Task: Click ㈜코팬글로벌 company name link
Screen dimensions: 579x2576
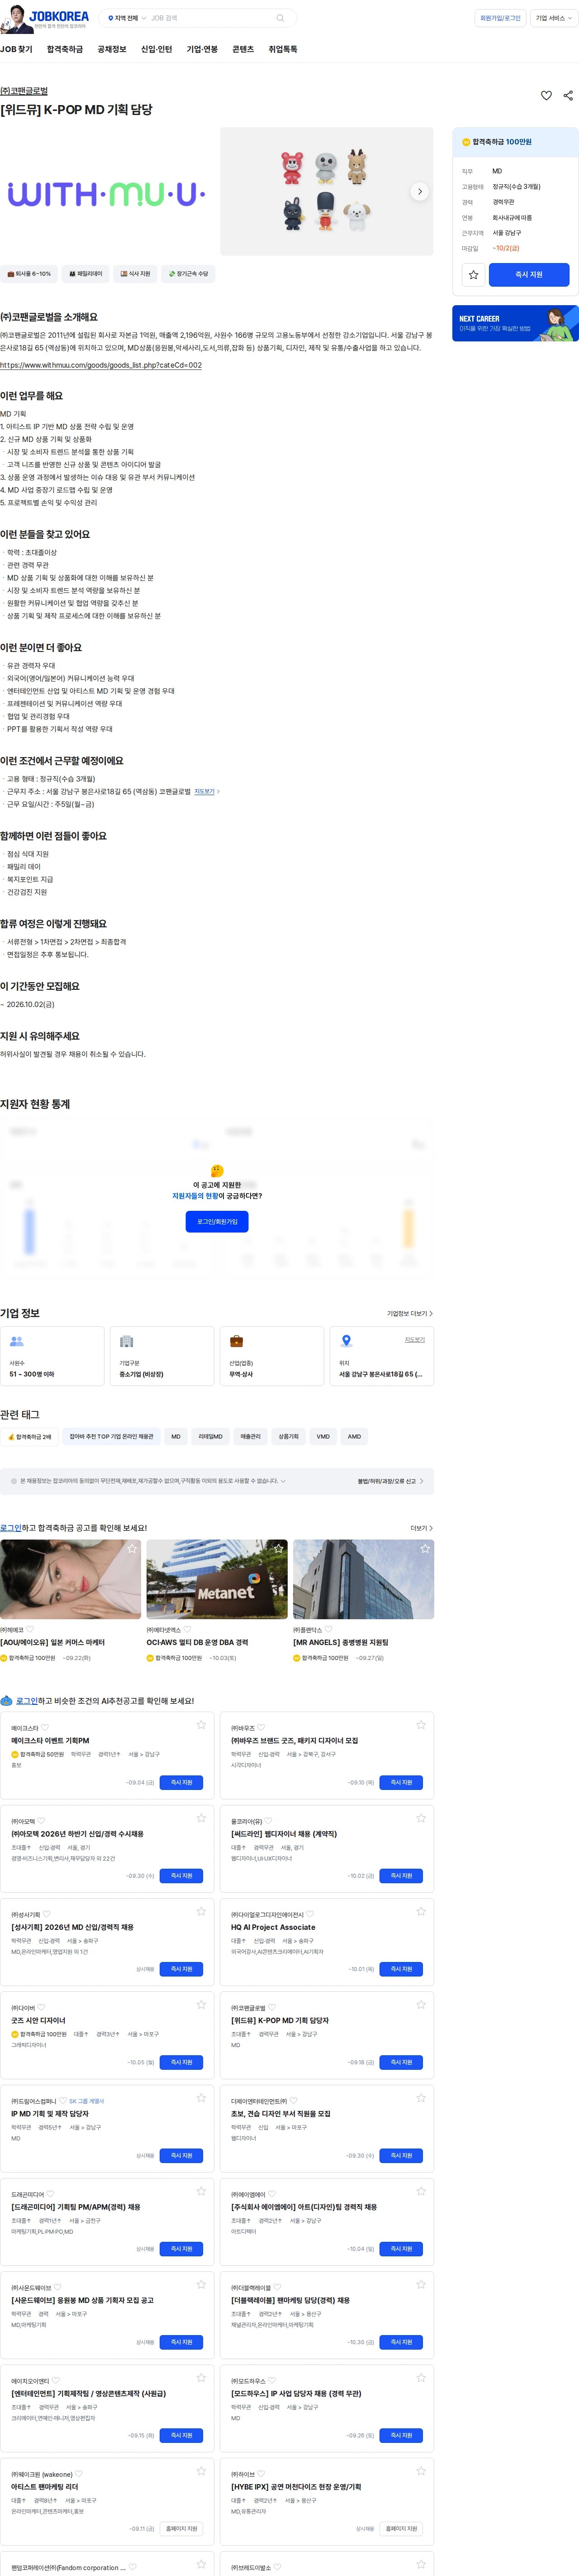Action: pos(24,90)
